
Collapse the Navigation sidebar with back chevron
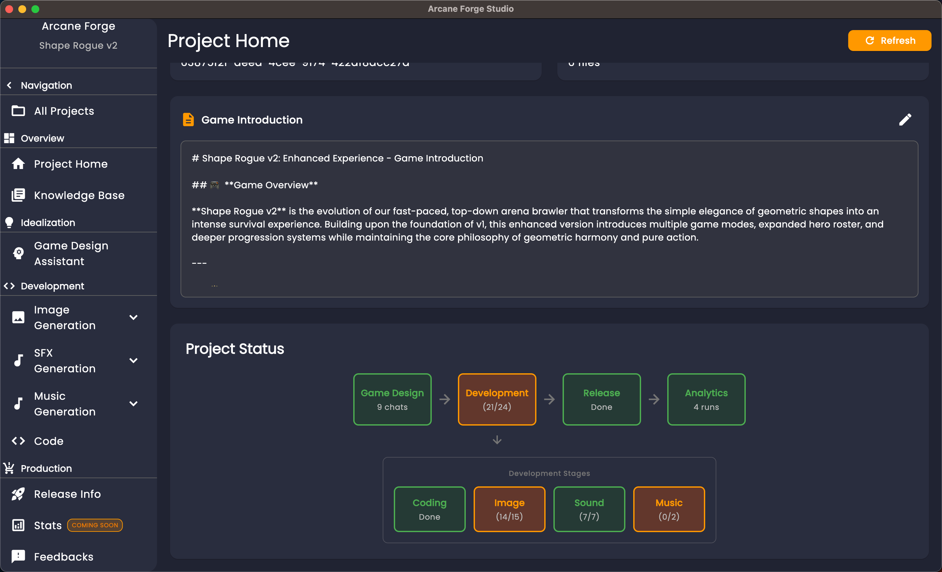(9, 85)
